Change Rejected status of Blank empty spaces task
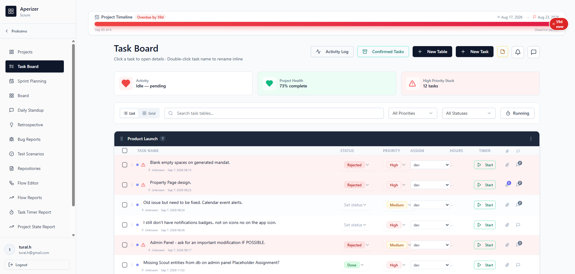575x274 pixels. 356,165
